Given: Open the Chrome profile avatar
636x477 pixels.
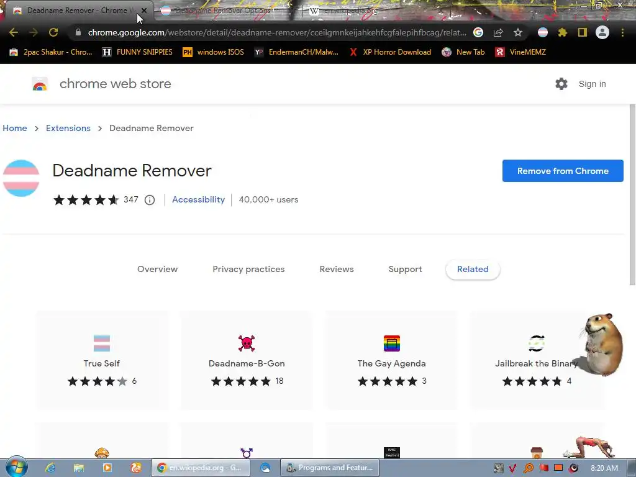Looking at the screenshot, I should point(602,32).
